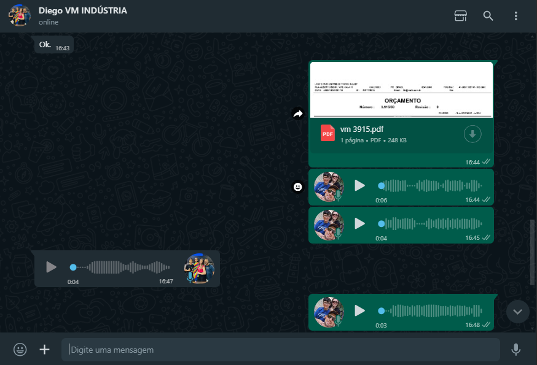
Task: Open Diego VM INDÚSTRIA contact info
Action: (x=83, y=11)
